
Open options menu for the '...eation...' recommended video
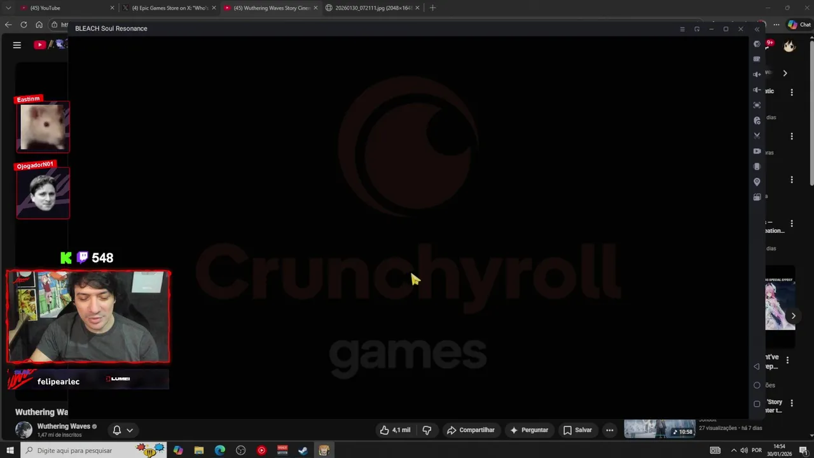[x=792, y=223]
